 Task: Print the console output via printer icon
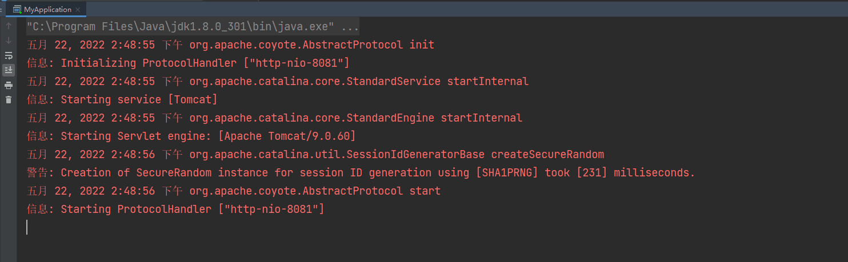(9, 86)
